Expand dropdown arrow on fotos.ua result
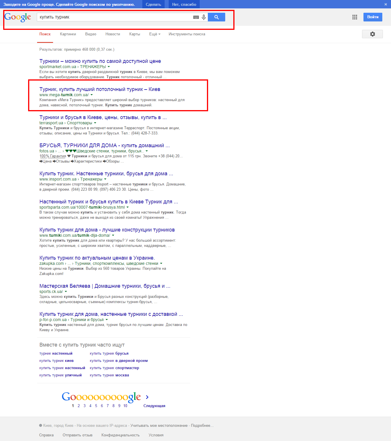The width and height of the screenshot is (391, 441). pyautogui.click(x=147, y=151)
